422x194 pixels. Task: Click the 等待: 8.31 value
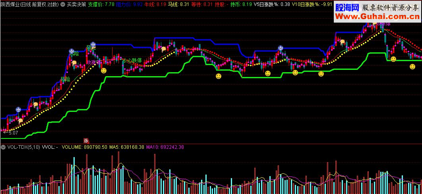201,4
